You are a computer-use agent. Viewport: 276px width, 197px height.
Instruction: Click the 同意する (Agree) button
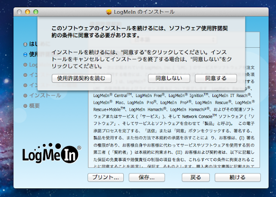click(x=216, y=78)
